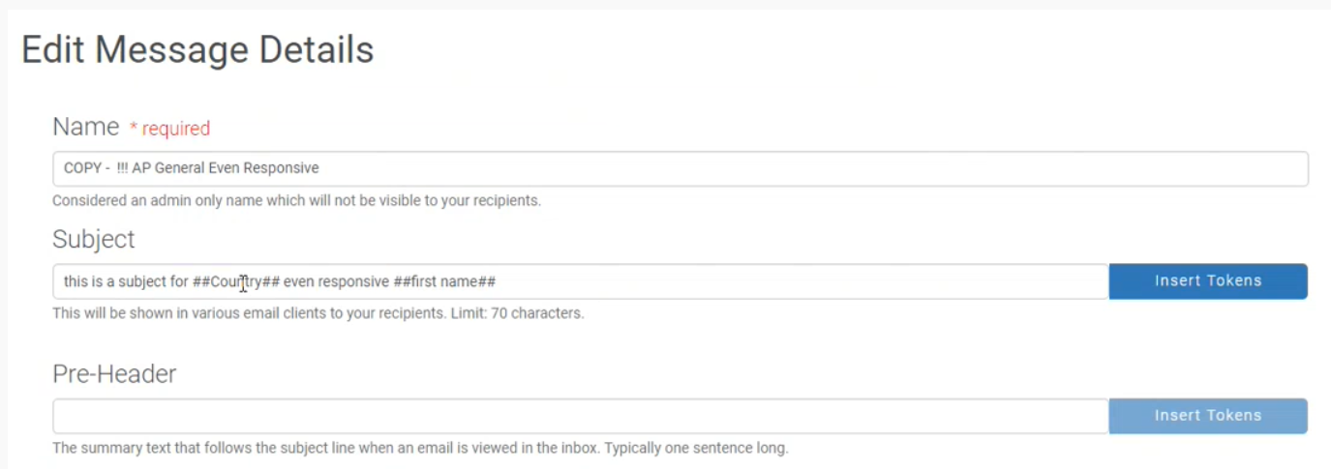Viewport: 1331px width, 469px height.
Task: Click the empty Pre-Header input field
Action: pyautogui.click(x=581, y=416)
